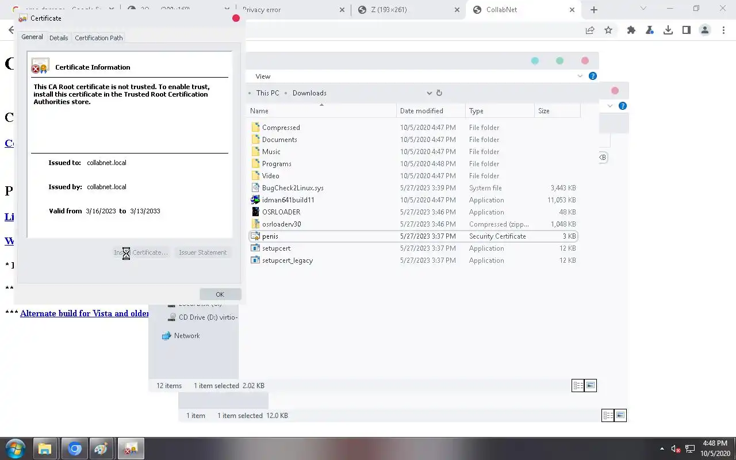The height and width of the screenshot is (460, 736).
Task: Close the Z (193×261) tab
Action: point(457,10)
